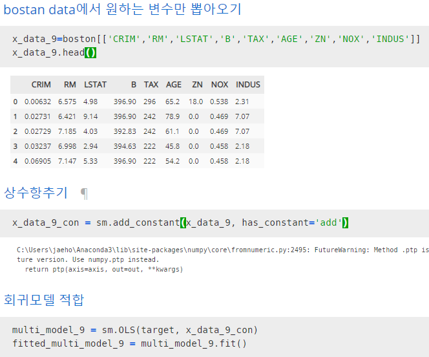Viewport: 429px width, 357px height.
Task: Click ZN value 18.0
Action: [196, 102]
